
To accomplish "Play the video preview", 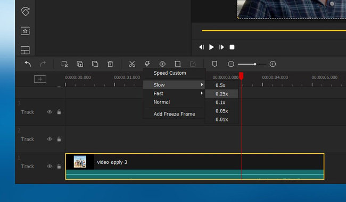I will (211, 47).
